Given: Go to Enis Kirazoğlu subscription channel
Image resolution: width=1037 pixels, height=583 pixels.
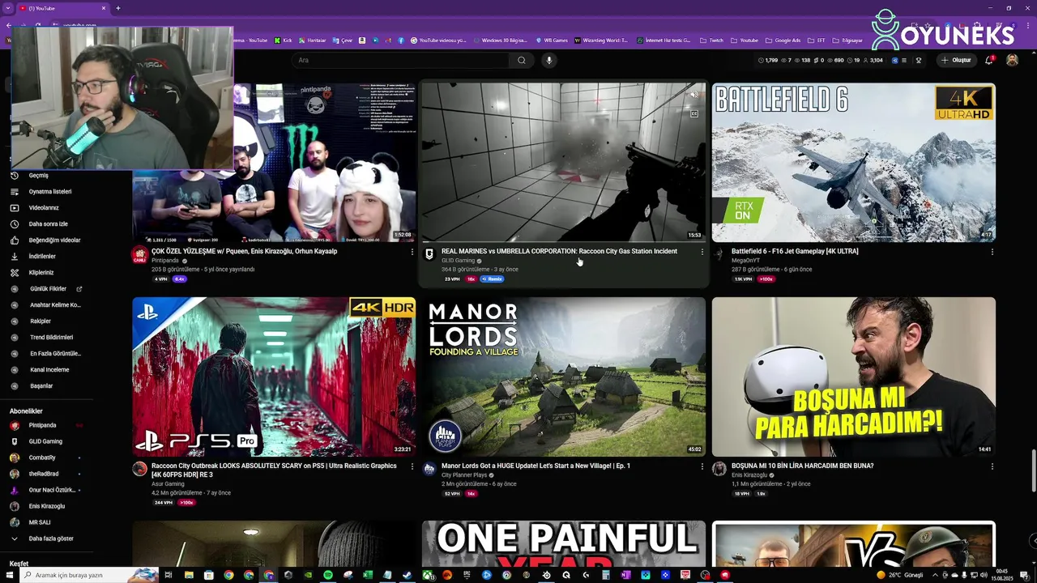Looking at the screenshot, I should point(47,506).
